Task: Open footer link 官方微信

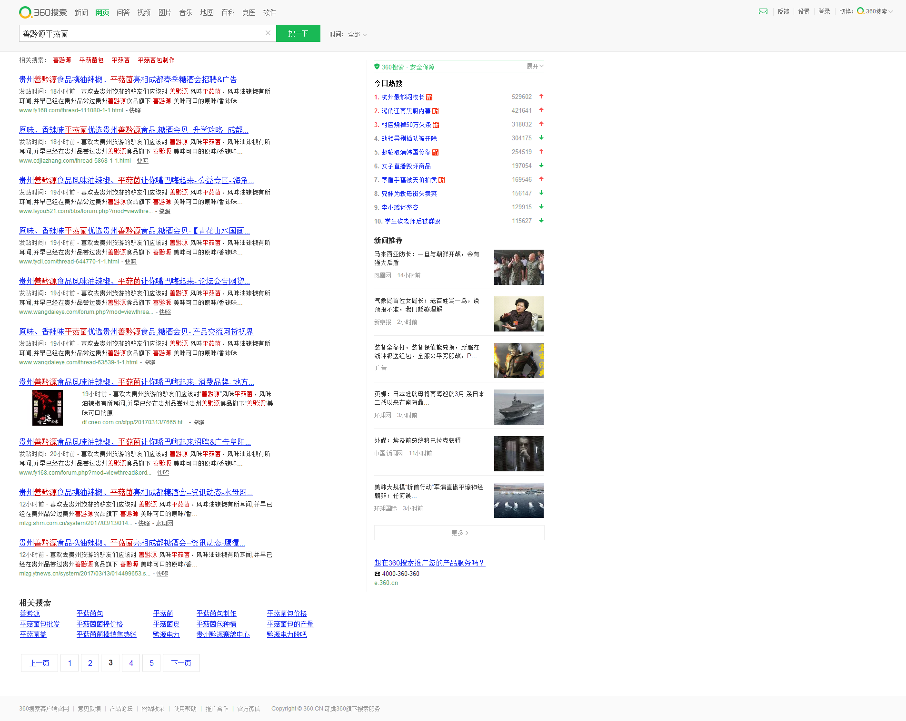Action: (249, 709)
